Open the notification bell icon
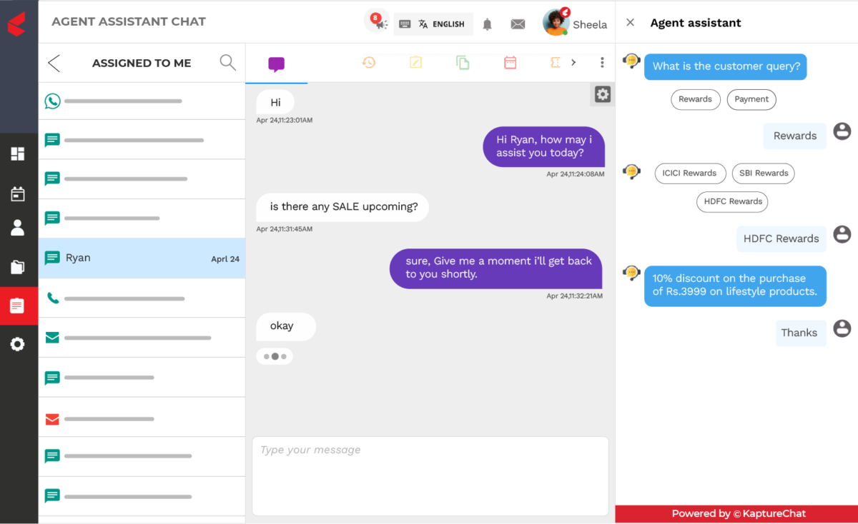Screen dimensions: 858x524 tap(487, 24)
